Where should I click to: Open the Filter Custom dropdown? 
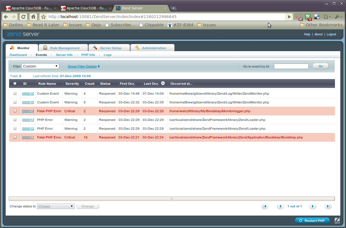(40, 66)
